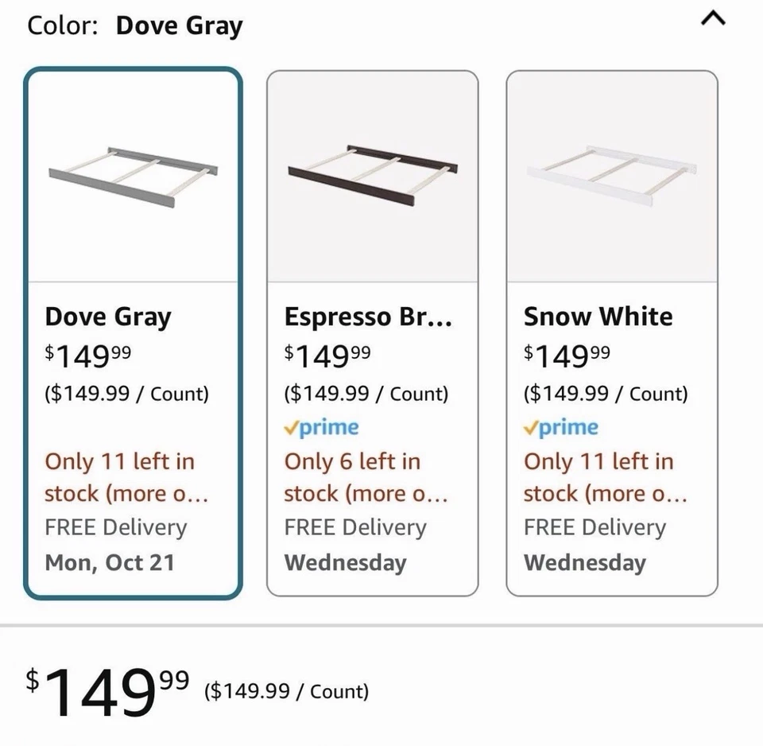Collapse the Color section chevron
This screenshot has height=746, width=763.
point(713,20)
